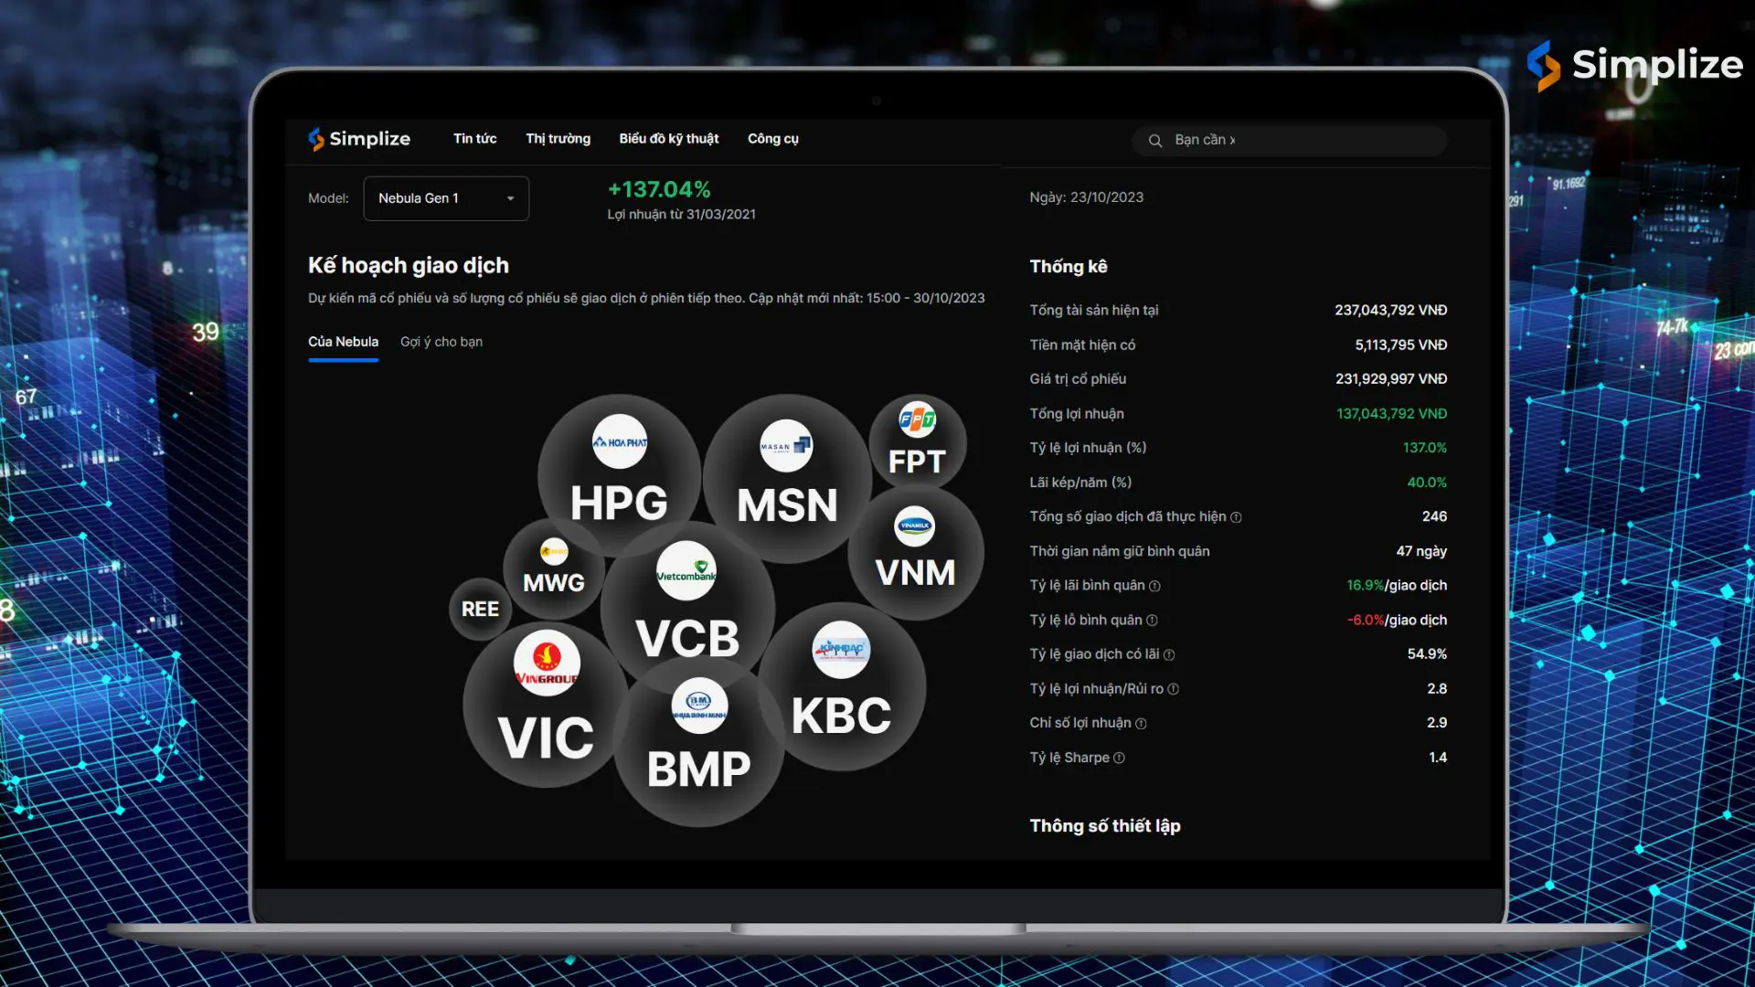Select the VCB stock ticker label
The image size is (1755, 987).
click(687, 638)
